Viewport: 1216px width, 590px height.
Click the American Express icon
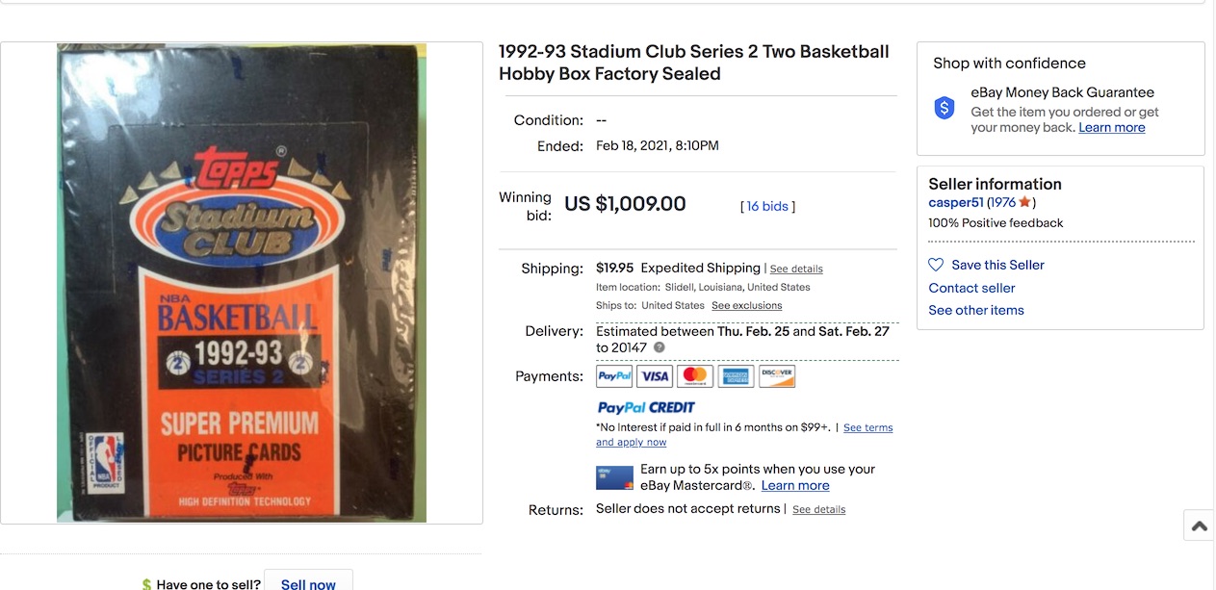[x=736, y=376]
